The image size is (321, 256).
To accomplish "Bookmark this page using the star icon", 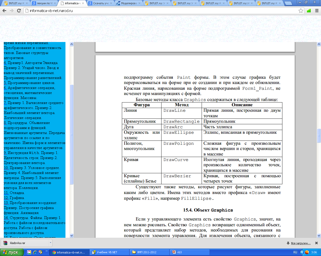I will click(x=301, y=11).
